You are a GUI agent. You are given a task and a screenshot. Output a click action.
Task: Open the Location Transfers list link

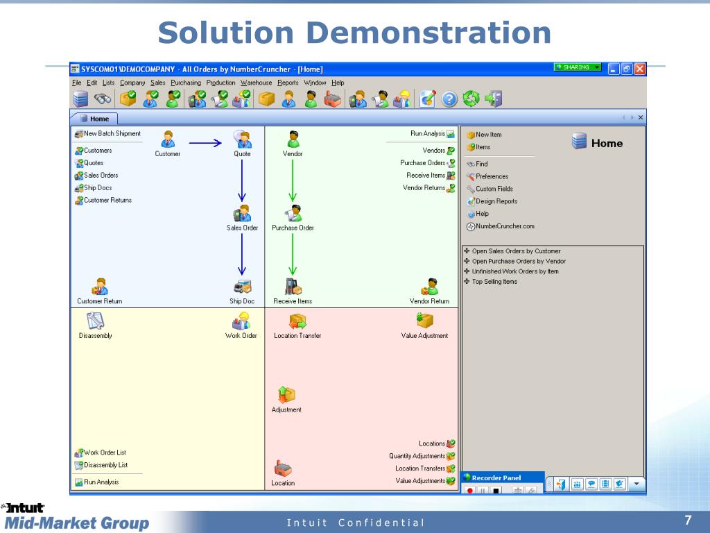click(425, 468)
